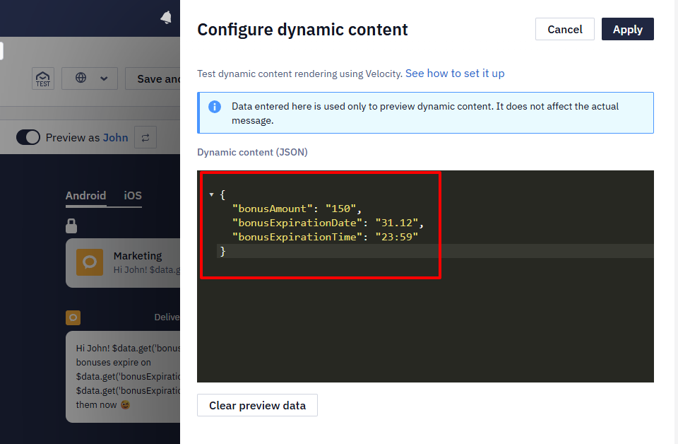Click the blue info icon in banner
Image resolution: width=678 pixels, height=444 pixels.
pos(215,107)
